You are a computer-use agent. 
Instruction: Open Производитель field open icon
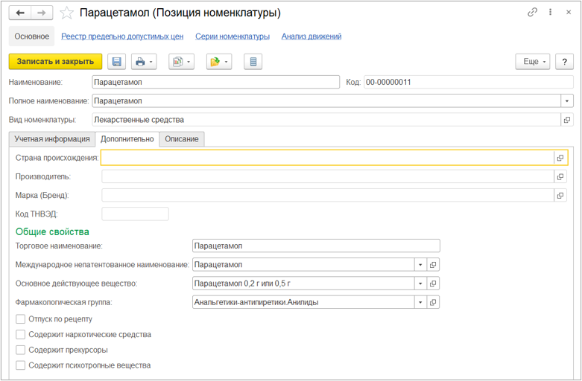tap(560, 177)
